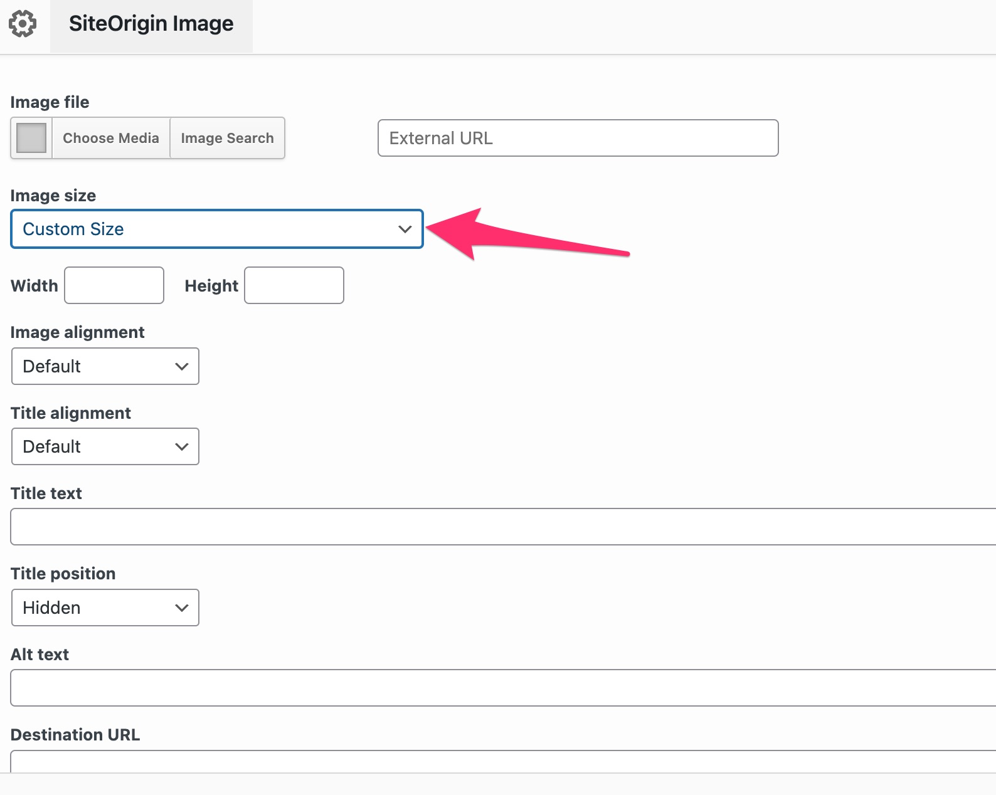Screen dimensions: 996x795
Task: Click the Image Search button
Action: coord(227,138)
